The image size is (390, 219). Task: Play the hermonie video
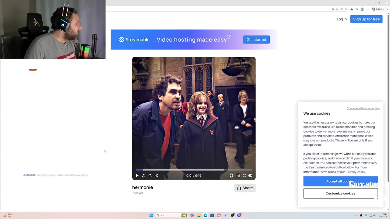[137, 176]
